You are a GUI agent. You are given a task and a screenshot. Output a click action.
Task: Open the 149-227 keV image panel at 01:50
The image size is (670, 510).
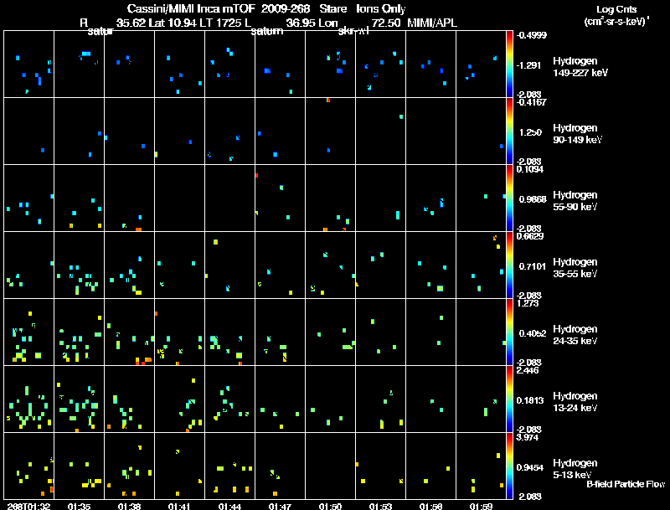330,64
